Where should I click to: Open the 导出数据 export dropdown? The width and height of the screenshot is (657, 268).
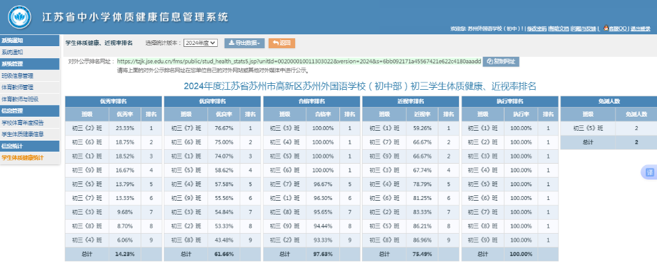(244, 43)
